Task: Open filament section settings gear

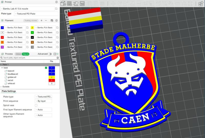Action: coord(56,21)
